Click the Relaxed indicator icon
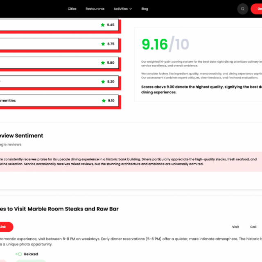Viewport: 262px width, 262px height. [19, 254]
